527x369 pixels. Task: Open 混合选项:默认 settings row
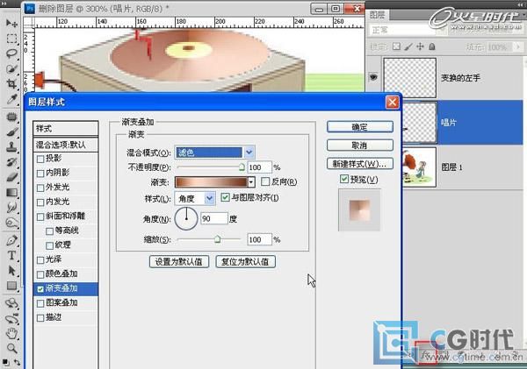tap(66, 145)
